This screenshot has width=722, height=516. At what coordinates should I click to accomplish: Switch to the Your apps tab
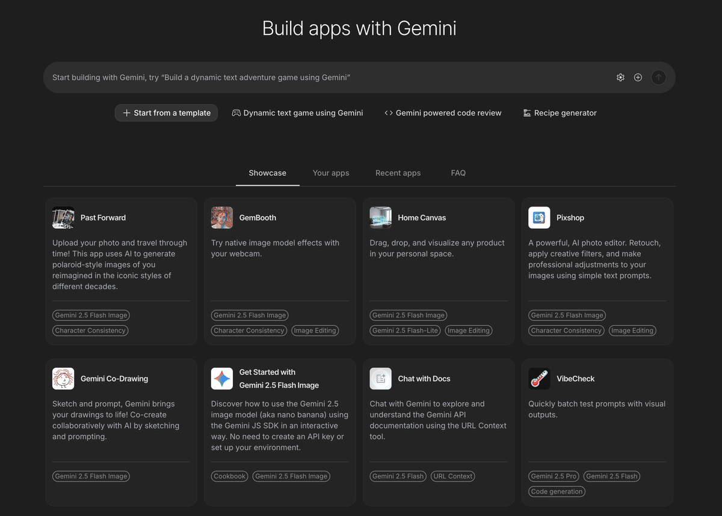[331, 173]
